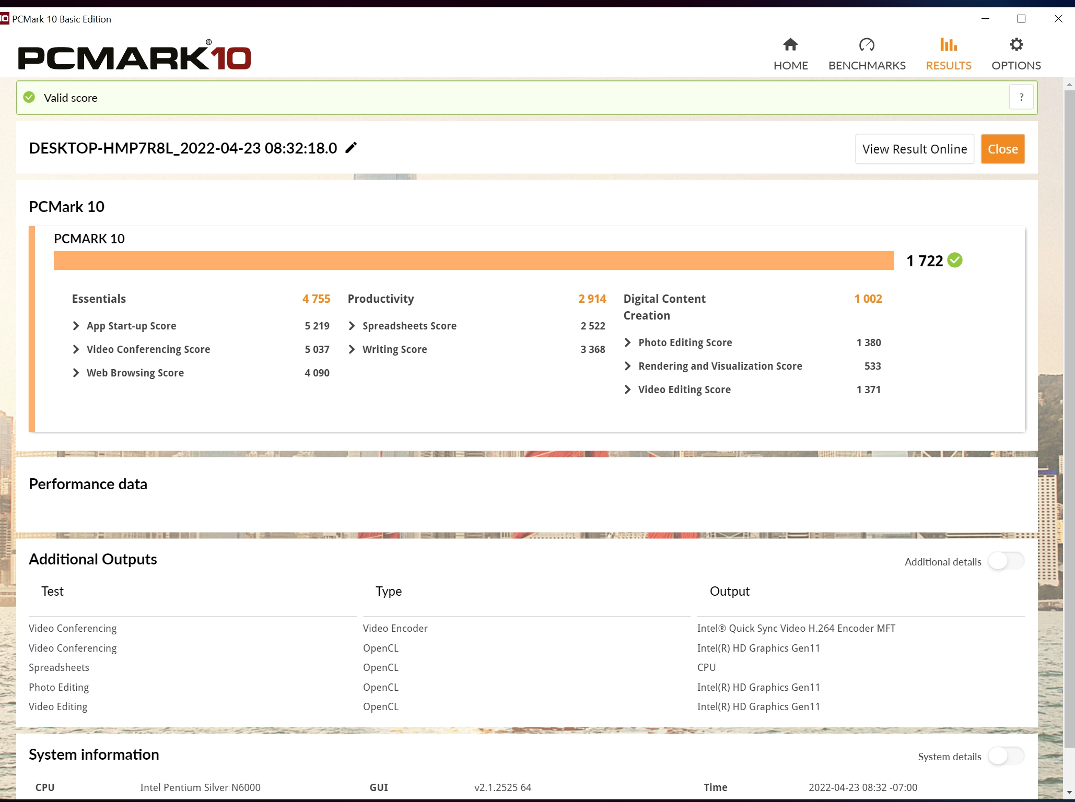Viewport: 1075px width, 802px height.
Task: Expand Photo Editing Score
Action: pos(627,343)
